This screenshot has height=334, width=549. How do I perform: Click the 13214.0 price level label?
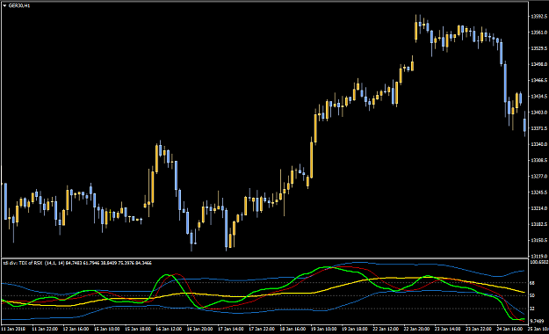pos(538,208)
